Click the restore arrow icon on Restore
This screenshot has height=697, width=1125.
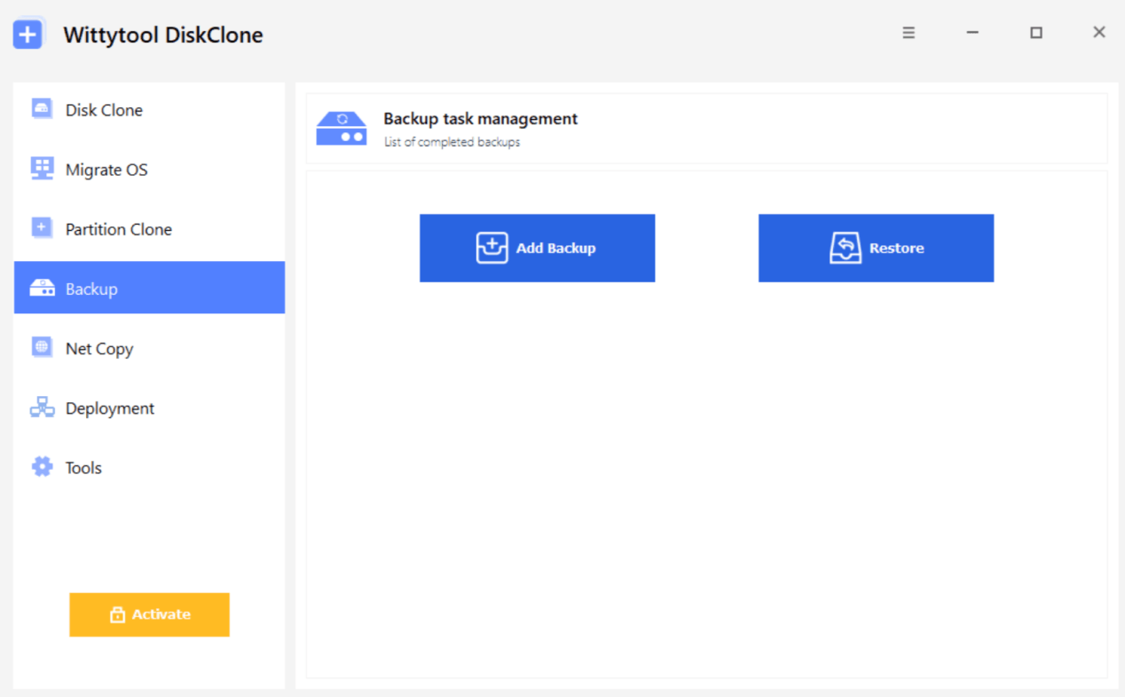tap(846, 248)
